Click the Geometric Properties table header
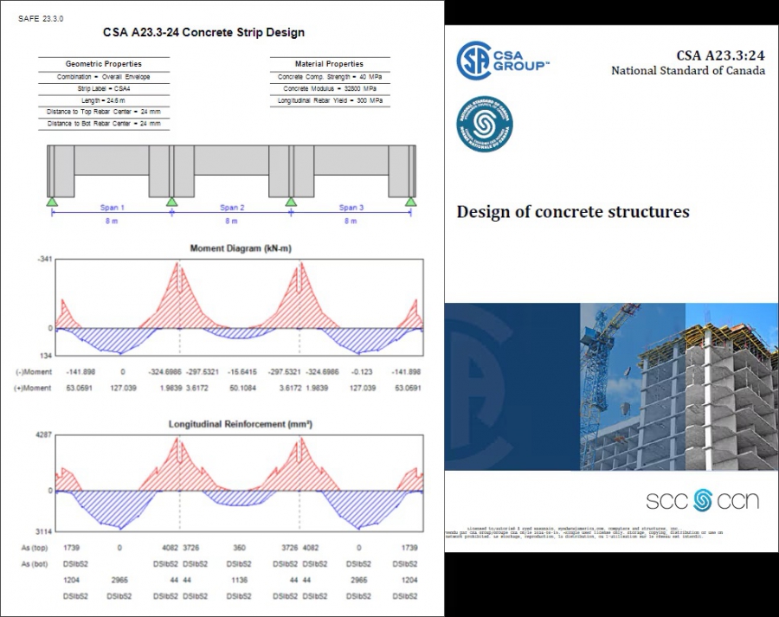 [104, 63]
